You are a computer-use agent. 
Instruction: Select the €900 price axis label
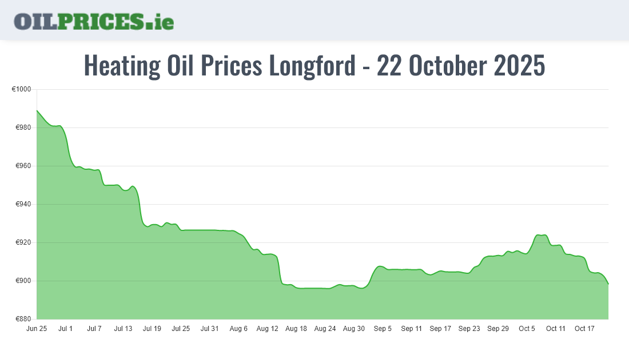[23, 281]
